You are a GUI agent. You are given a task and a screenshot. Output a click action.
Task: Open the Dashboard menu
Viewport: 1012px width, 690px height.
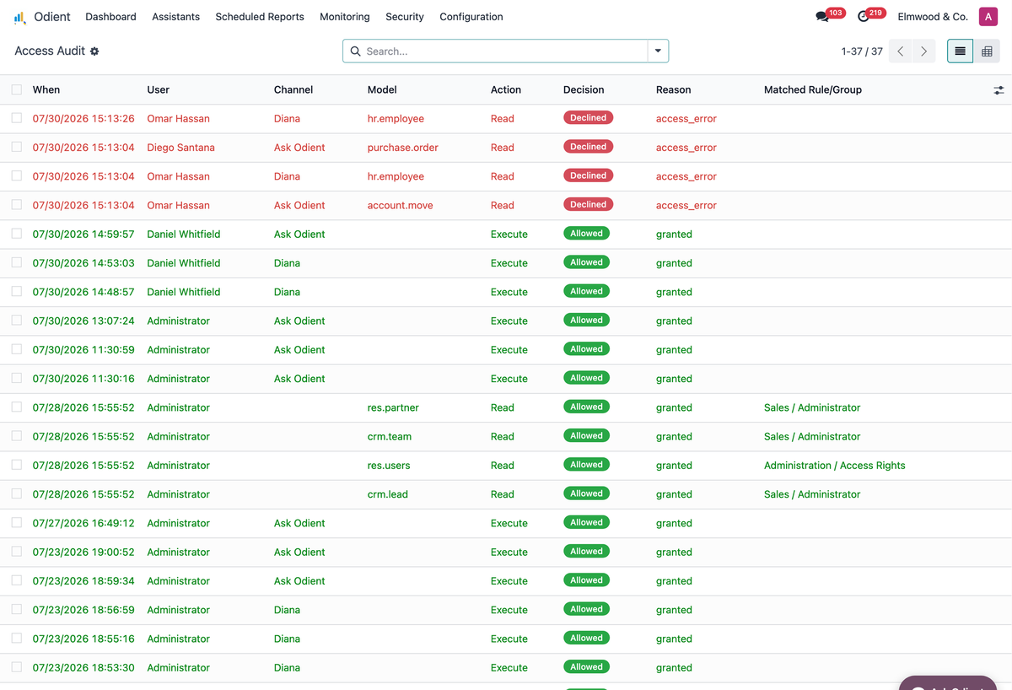(x=110, y=17)
